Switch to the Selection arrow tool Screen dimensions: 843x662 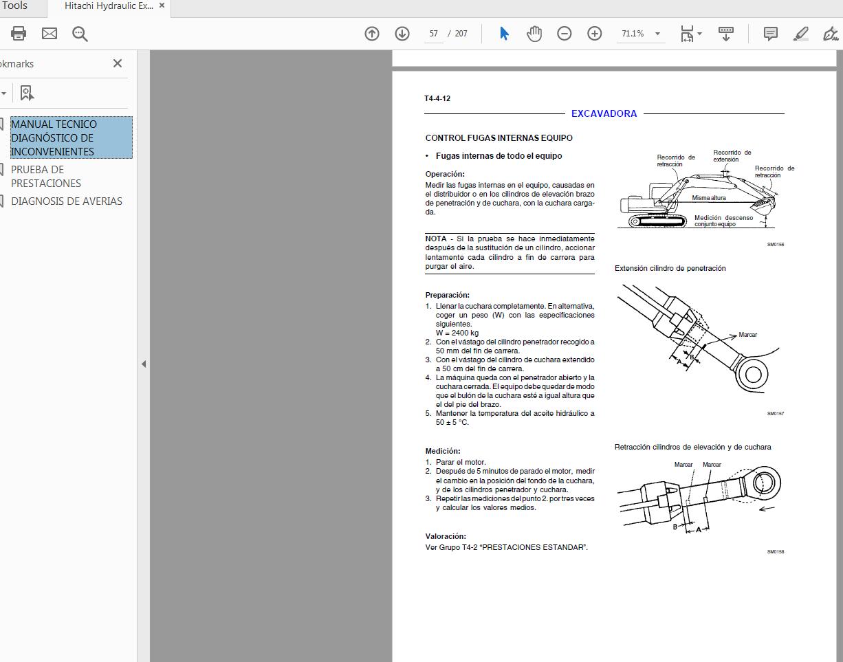[x=504, y=33]
